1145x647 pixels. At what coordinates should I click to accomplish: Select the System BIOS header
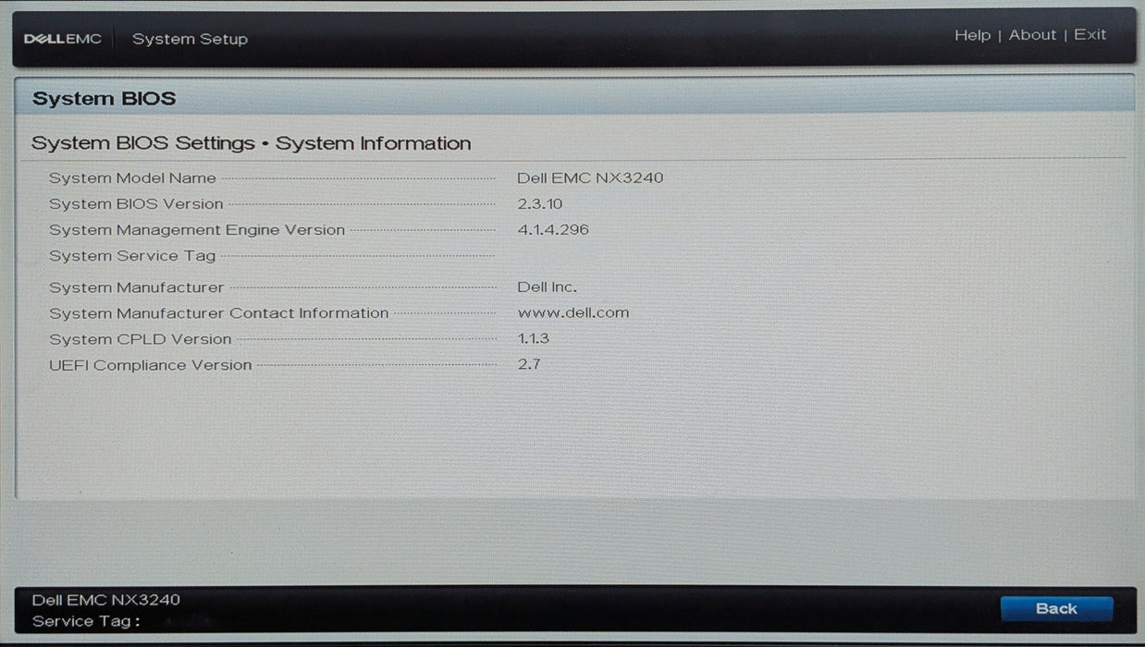click(x=104, y=99)
